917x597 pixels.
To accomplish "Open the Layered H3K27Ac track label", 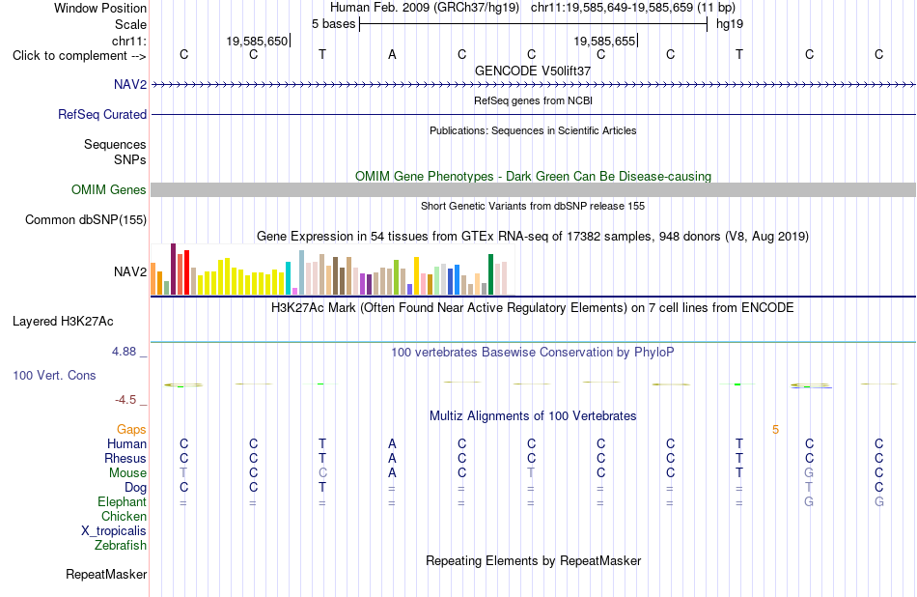I will click(x=63, y=321).
